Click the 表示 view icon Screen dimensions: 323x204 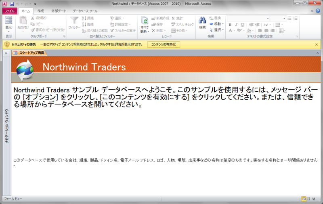(8, 21)
